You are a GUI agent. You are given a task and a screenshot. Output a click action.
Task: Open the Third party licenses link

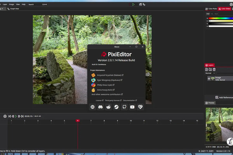point(113,100)
